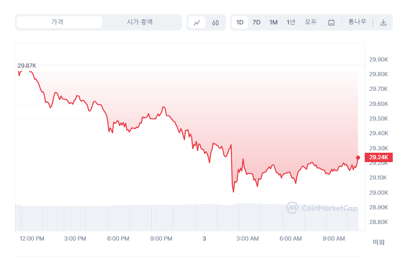Image resolution: width=407 pixels, height=257 pixels.
Task: Click the date marker 3 on time axis
Action: tap(204, 238)
